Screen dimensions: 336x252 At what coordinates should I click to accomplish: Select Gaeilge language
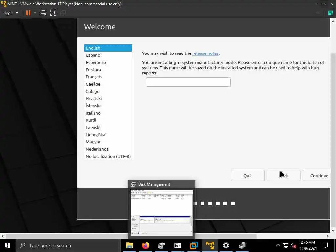pyautogui.click(x=108, y=84)
